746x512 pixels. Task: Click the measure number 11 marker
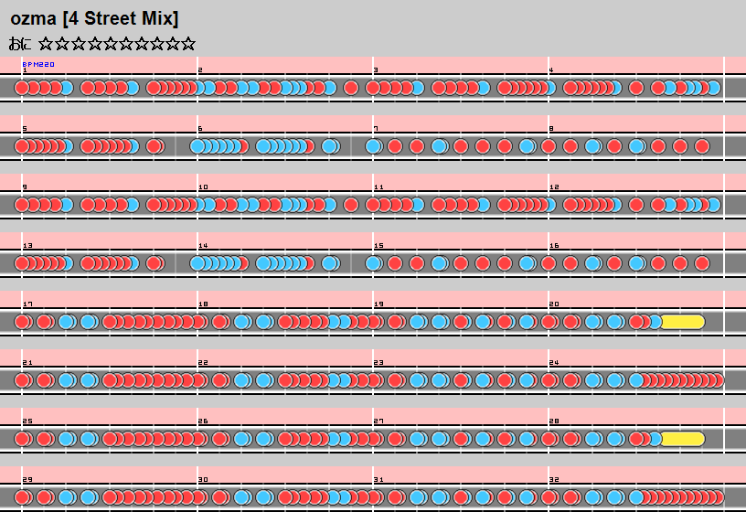378,187
